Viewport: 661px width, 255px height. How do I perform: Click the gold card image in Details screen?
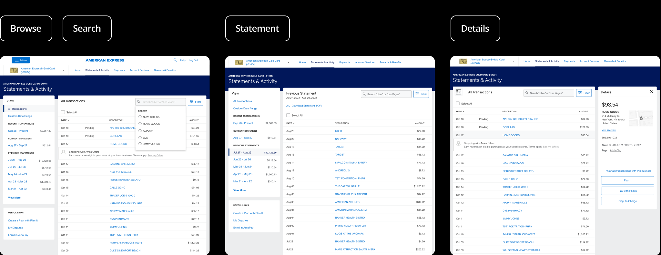click(463, 61)
